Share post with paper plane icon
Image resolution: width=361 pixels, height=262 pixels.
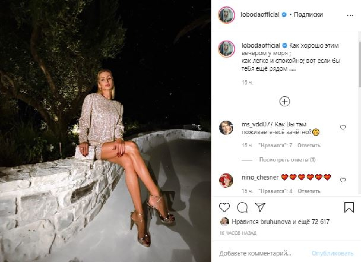tap(260, 207)
